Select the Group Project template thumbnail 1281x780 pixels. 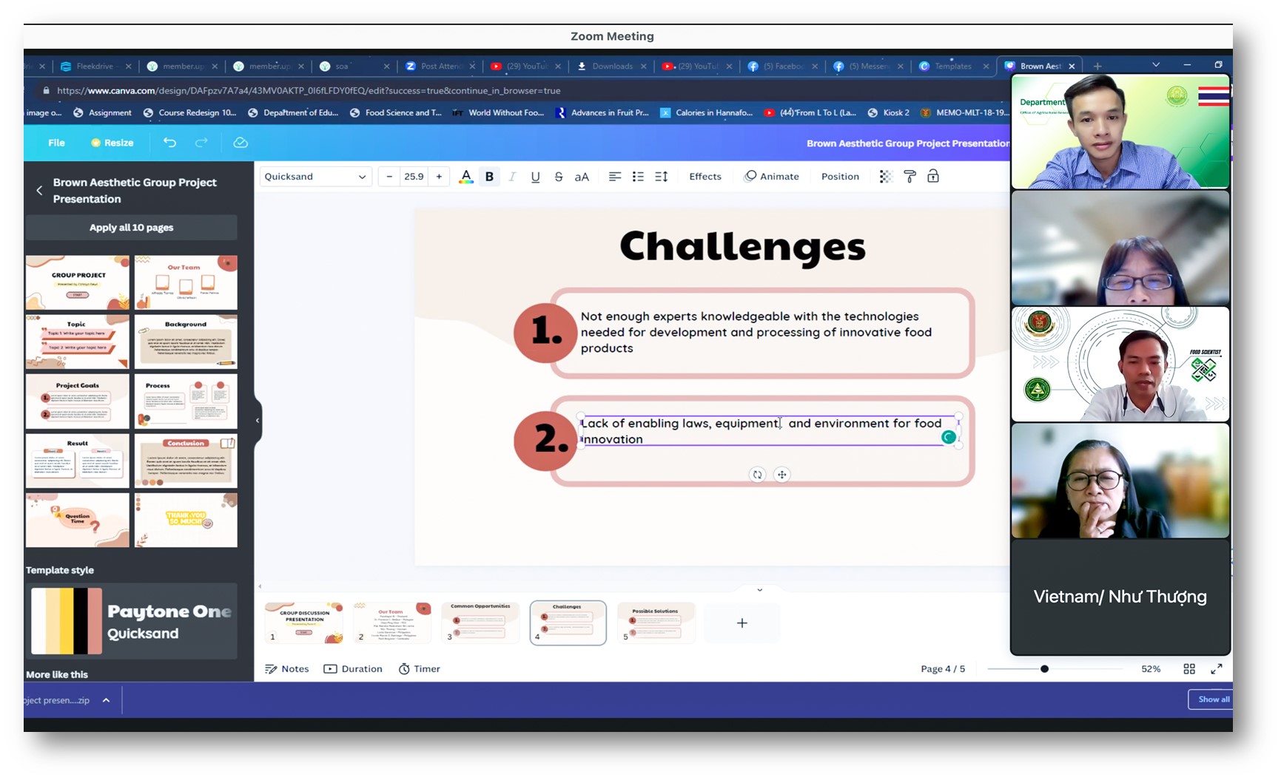[78, 282]
